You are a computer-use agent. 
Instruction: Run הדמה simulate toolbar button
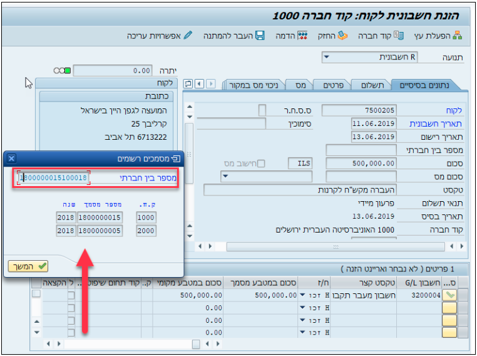click(x=292, y=36)
